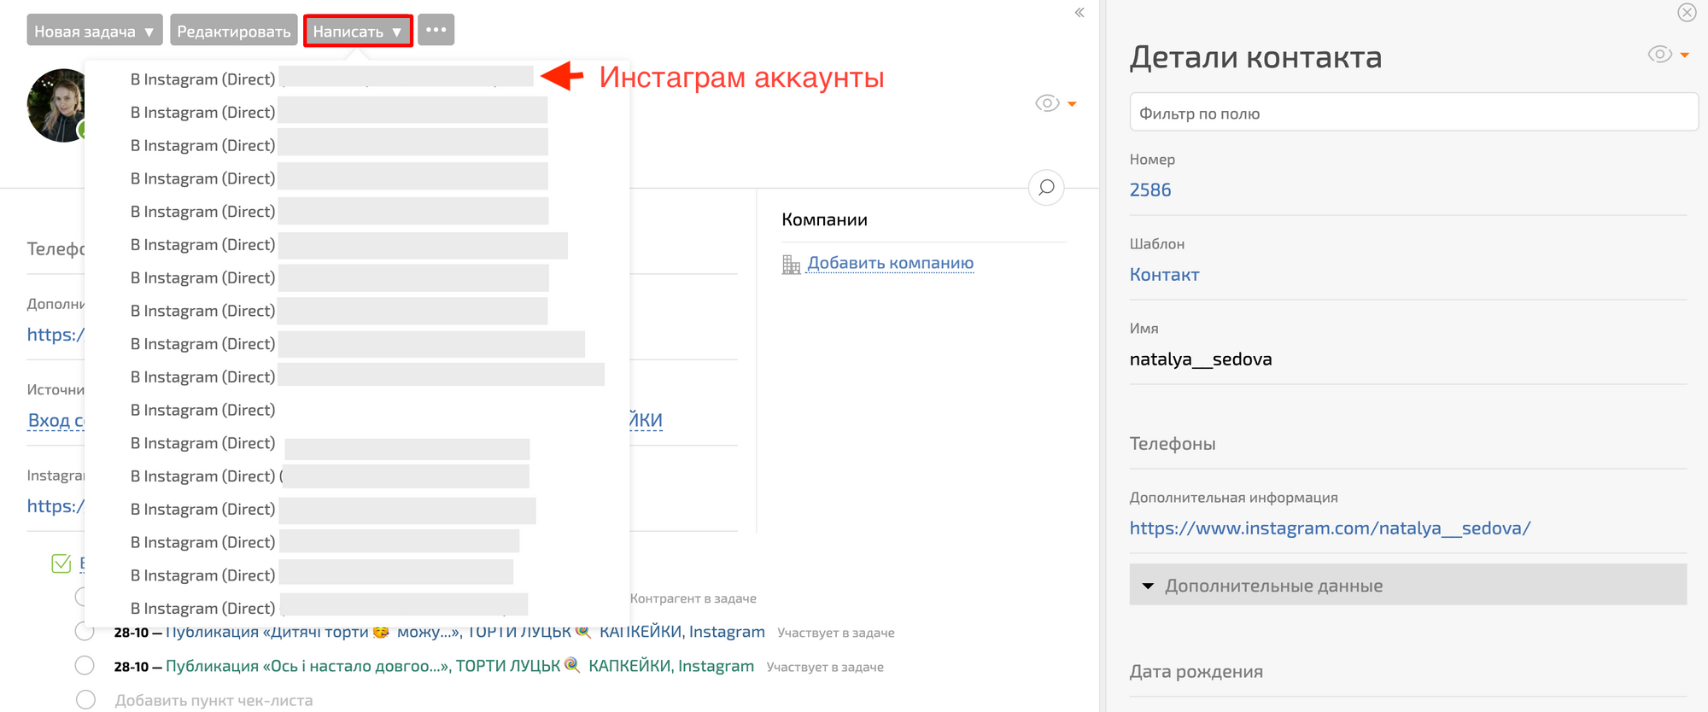Open the natalya__sedova Instagram URL link
This screenshot has width=1708, height=712.
pyautogui.click(x=1329, y=528)
